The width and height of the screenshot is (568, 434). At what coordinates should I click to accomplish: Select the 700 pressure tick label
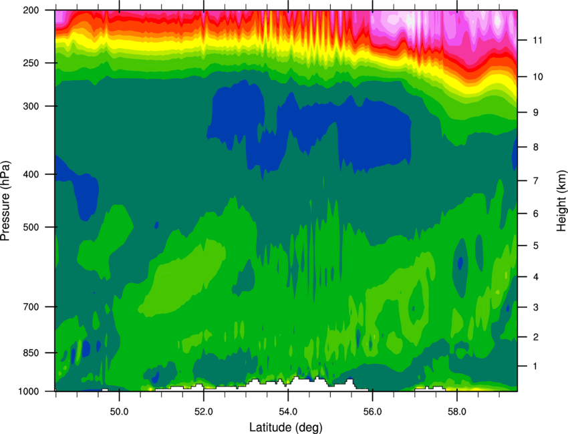point(31,306)
